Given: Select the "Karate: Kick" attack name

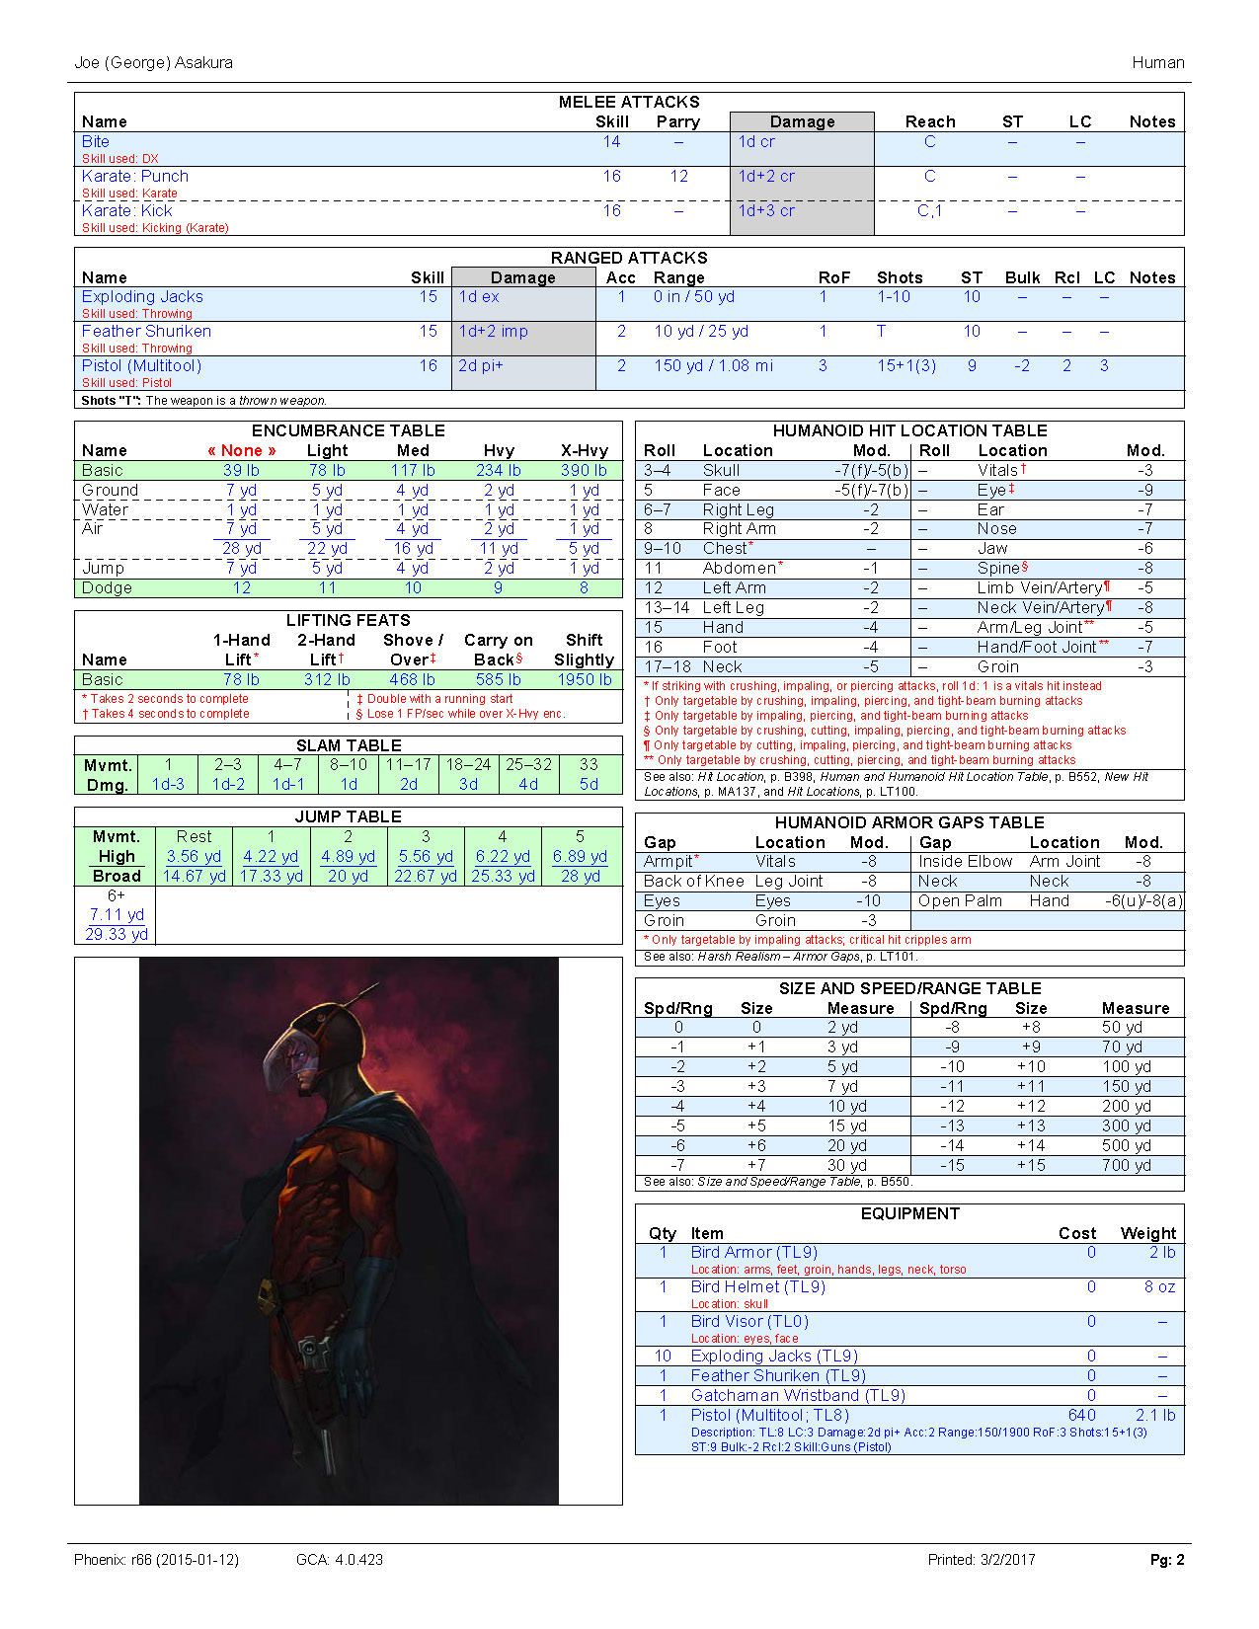Looking at the screenshot, I should click(x=127, y=211).
